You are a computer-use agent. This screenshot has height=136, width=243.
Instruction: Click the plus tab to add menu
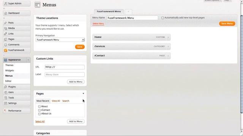(128, 12)
